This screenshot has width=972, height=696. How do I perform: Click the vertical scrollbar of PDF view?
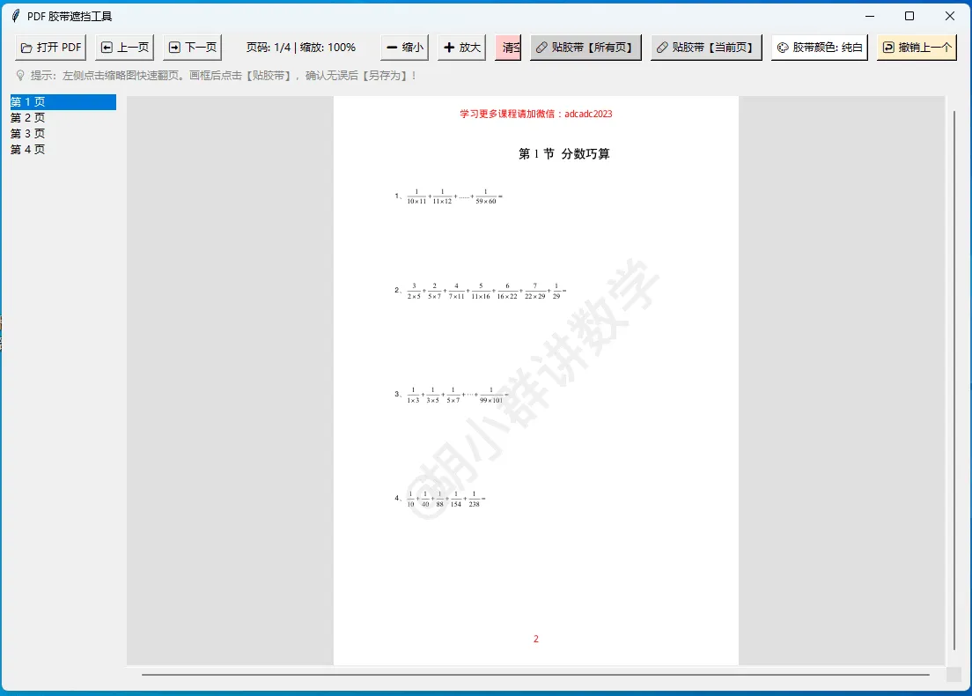[954, 380]
